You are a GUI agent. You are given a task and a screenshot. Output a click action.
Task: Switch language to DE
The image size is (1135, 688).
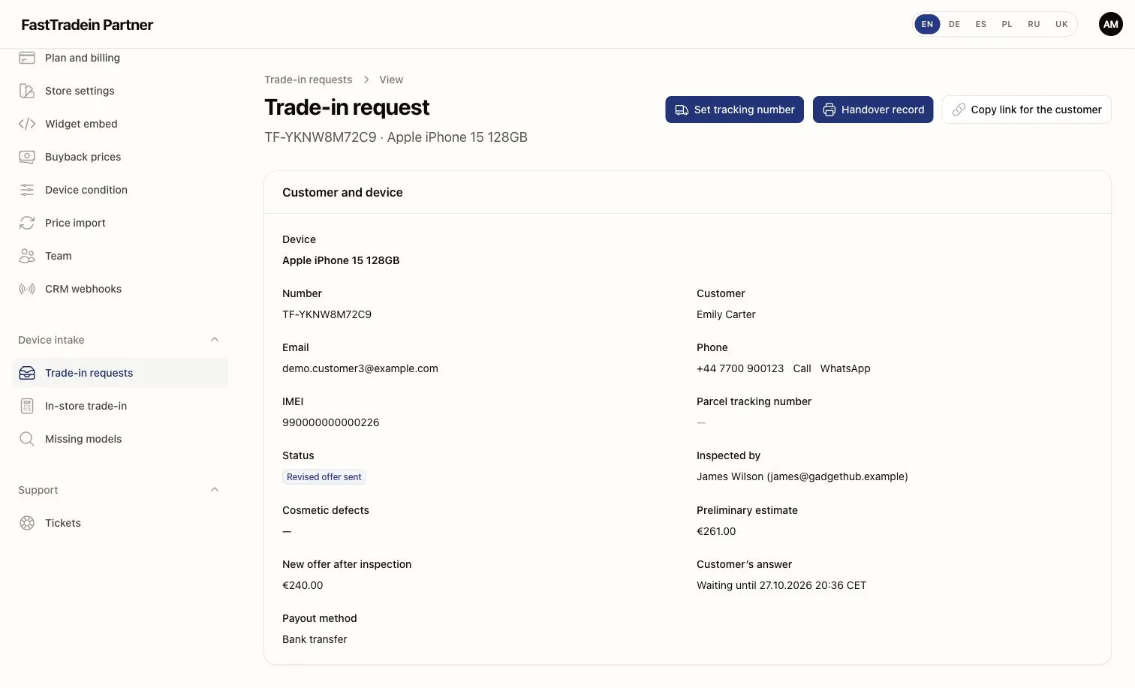tap(954, 24)
